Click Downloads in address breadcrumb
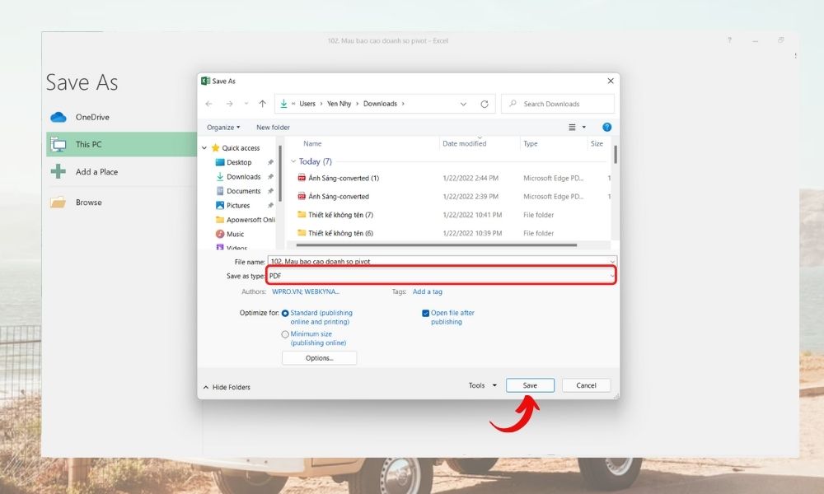Screen dimensions: 824x494 [x=380, y=104]
